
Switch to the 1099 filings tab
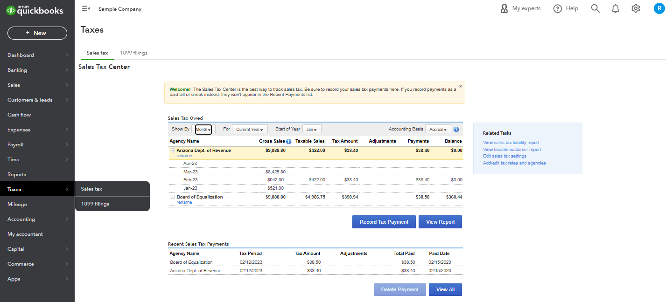coord(133,53)
